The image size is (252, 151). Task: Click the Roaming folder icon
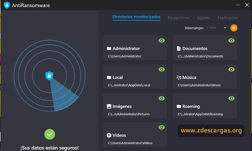point(179,106)
